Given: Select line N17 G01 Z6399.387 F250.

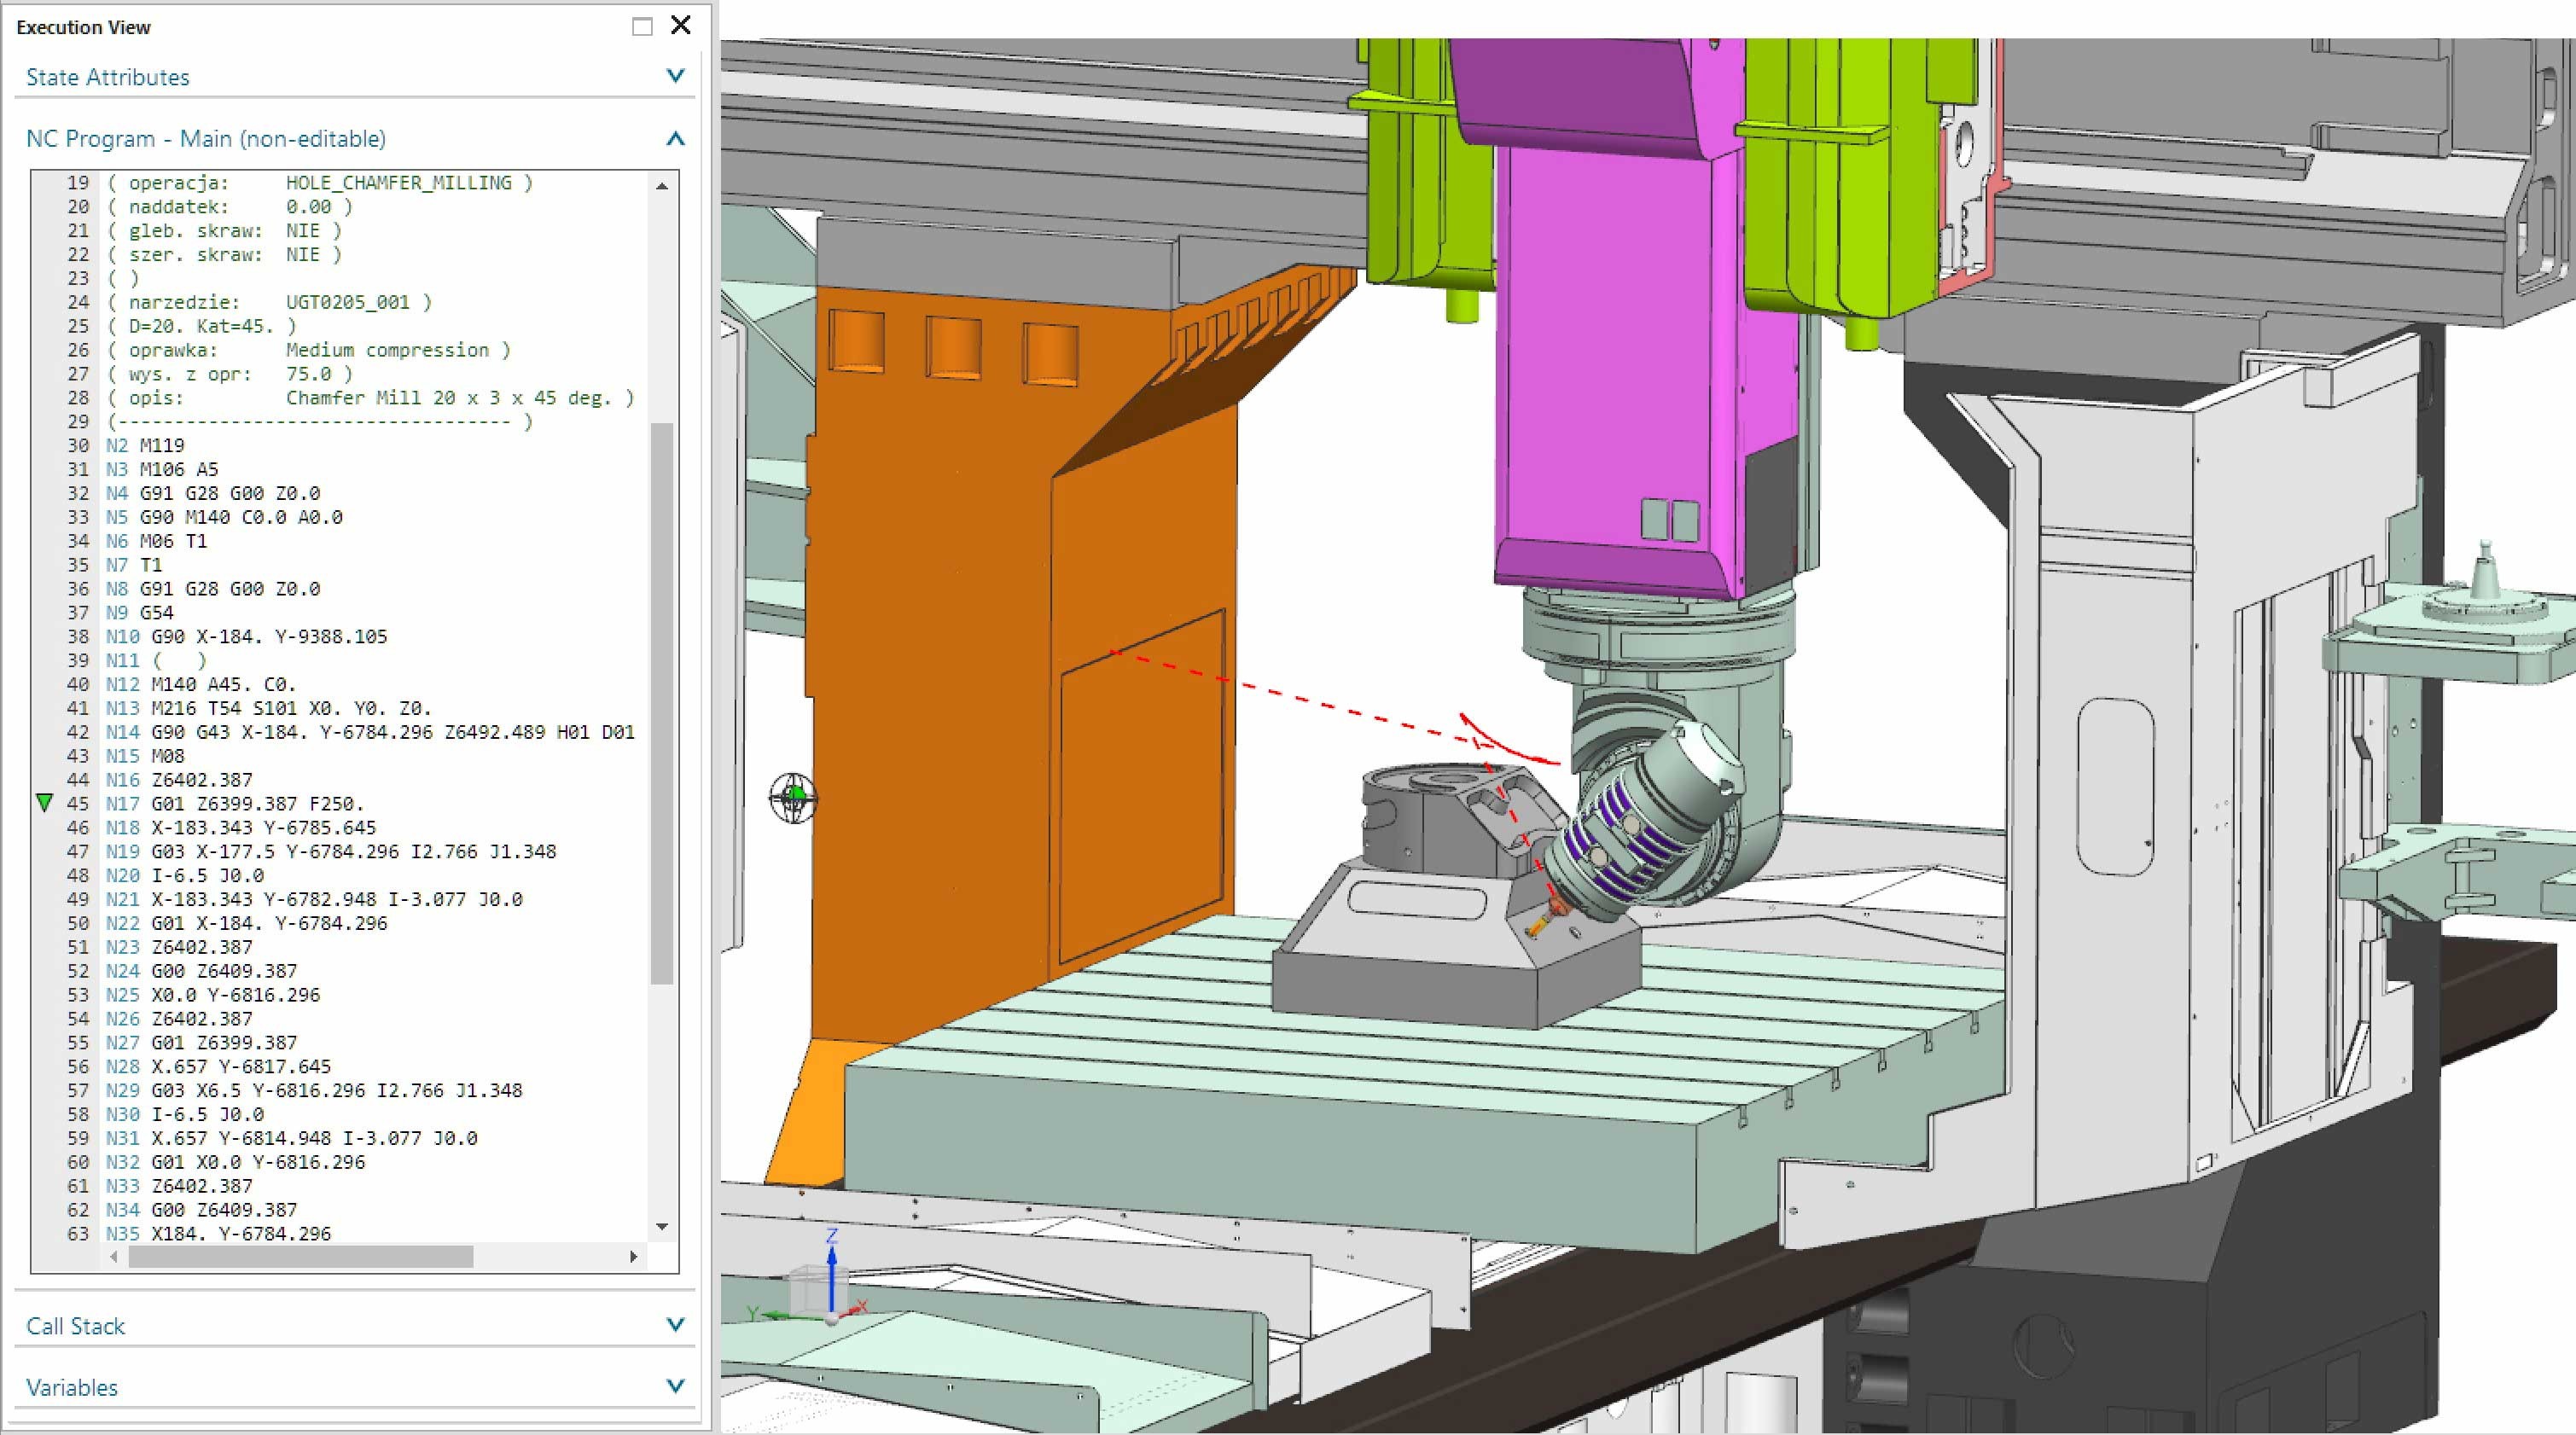Looking at the screenshot, I should 235,804.
